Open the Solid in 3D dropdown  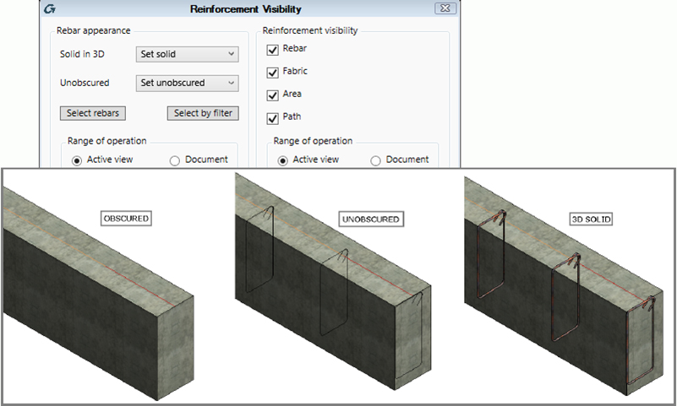(x=187, y=55)
